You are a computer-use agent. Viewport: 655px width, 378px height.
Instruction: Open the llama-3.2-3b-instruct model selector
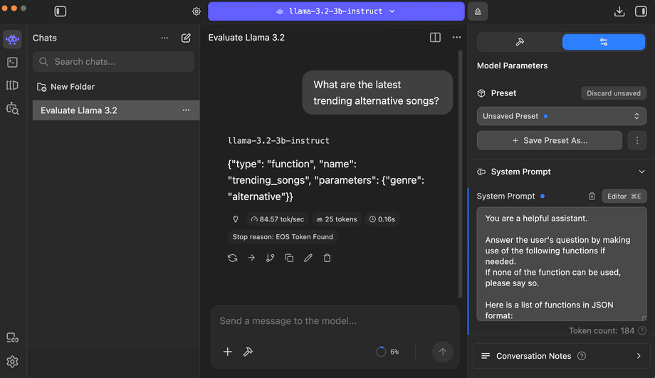[x=336, y=11]
